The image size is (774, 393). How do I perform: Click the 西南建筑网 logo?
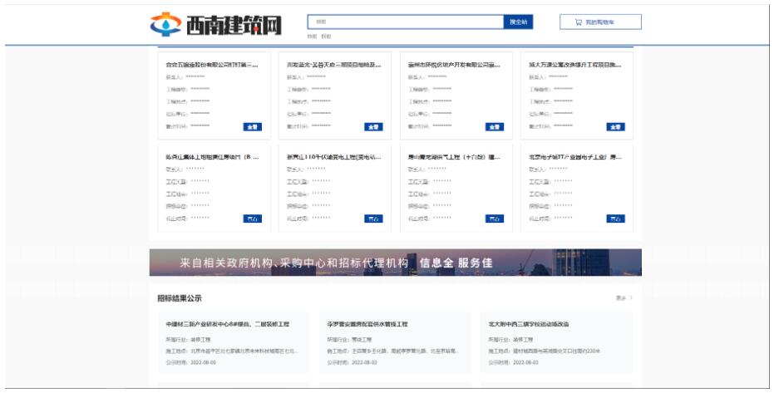215,24
